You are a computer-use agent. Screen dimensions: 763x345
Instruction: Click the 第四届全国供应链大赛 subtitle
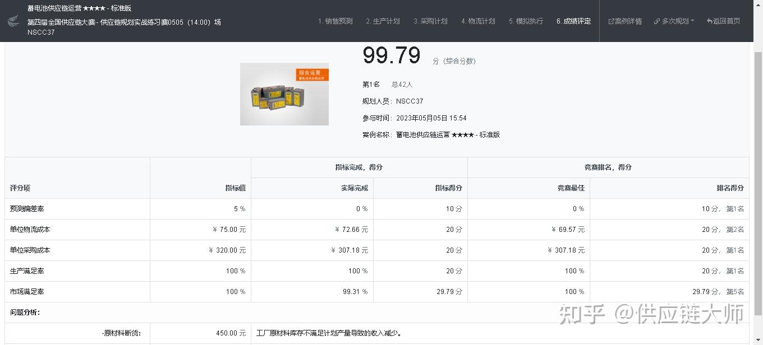click(124, 22)
